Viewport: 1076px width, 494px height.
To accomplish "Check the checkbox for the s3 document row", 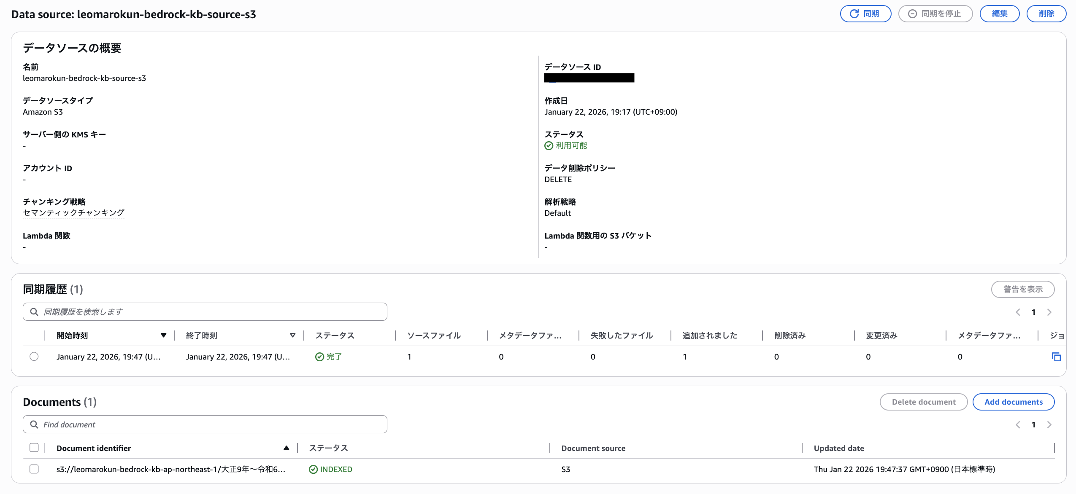I will [34, 469].
